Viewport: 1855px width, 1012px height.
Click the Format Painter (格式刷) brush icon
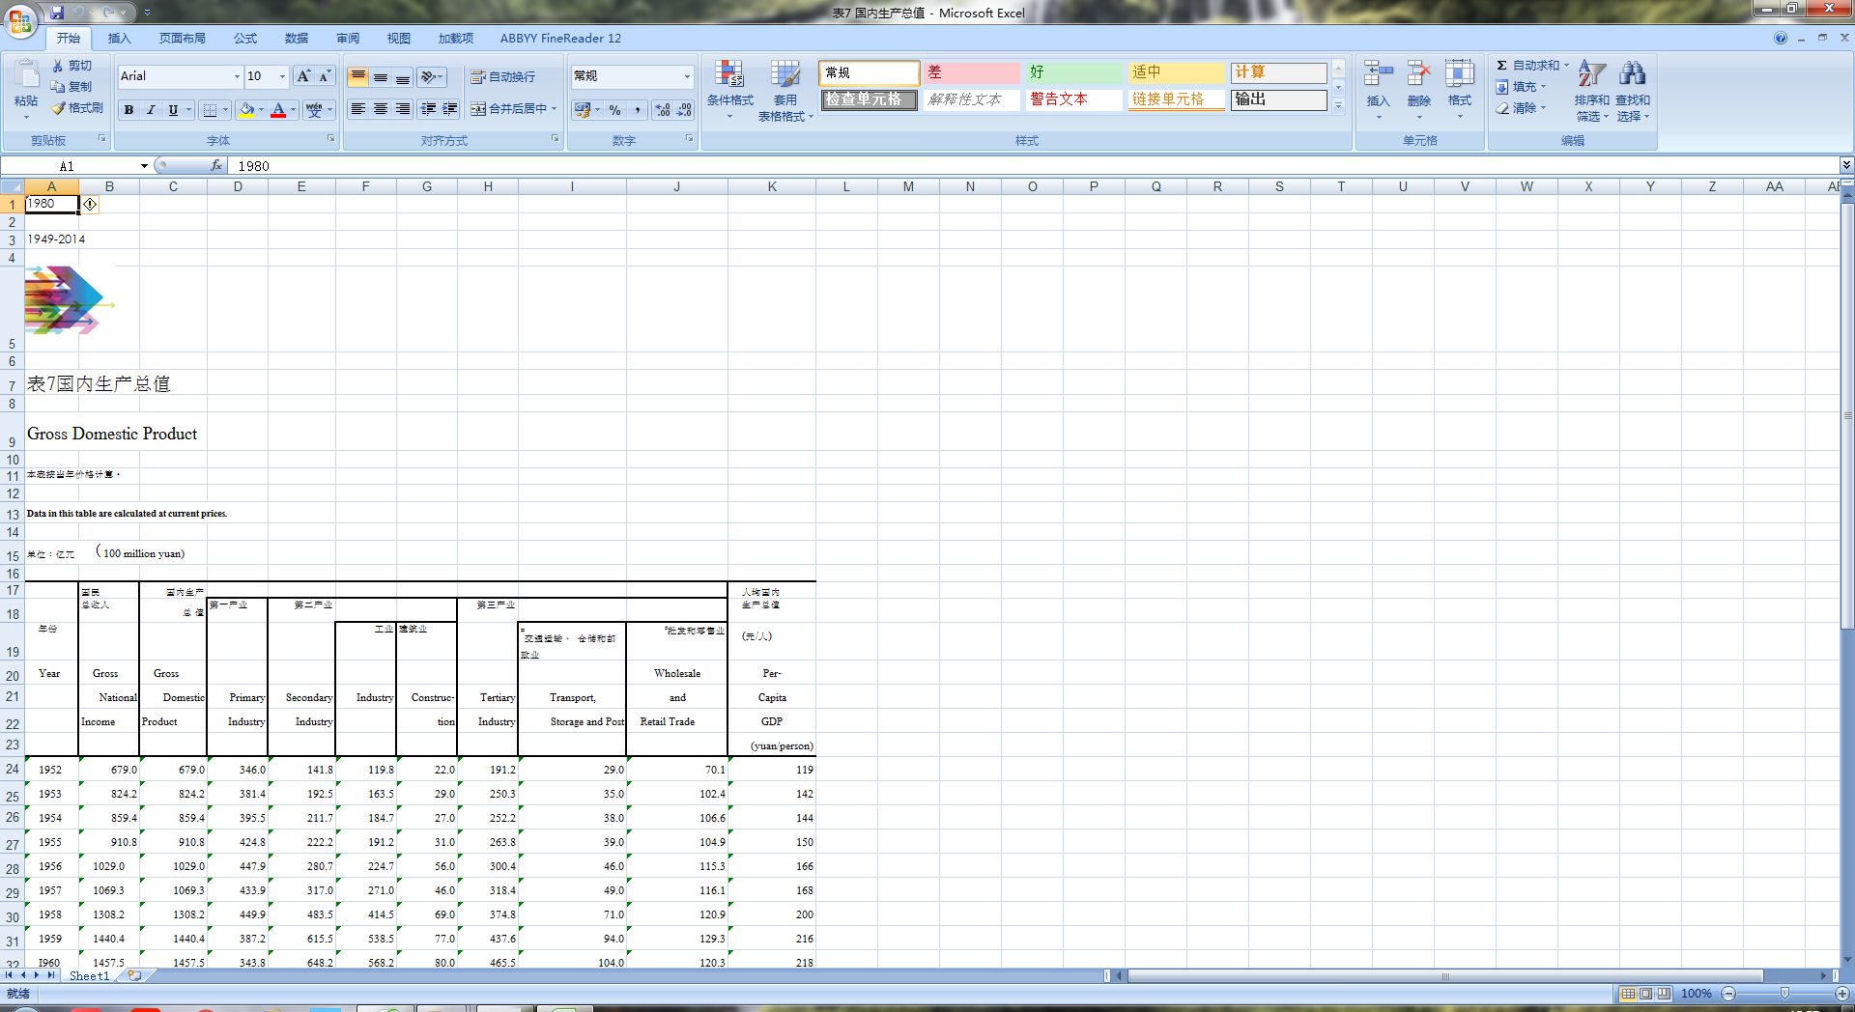coord(59,108)
